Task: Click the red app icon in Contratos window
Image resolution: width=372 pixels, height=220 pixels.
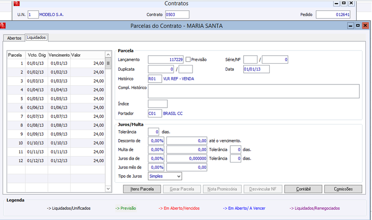Action: click(x=17, y=3)
